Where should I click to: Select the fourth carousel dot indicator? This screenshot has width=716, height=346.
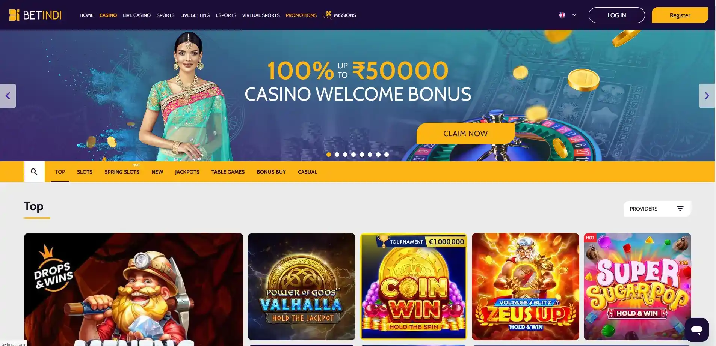(353, 155)
